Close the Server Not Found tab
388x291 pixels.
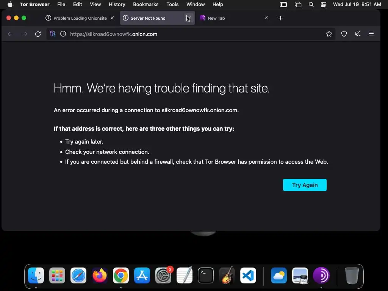tap(189, 18)
